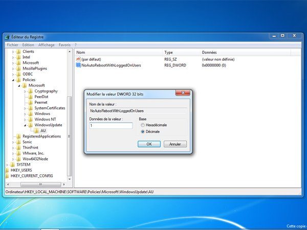Viewport: 307px width, 230px height.
Task: Close the Modifier la valeur DWORD dialog
Action: (183, 93)
